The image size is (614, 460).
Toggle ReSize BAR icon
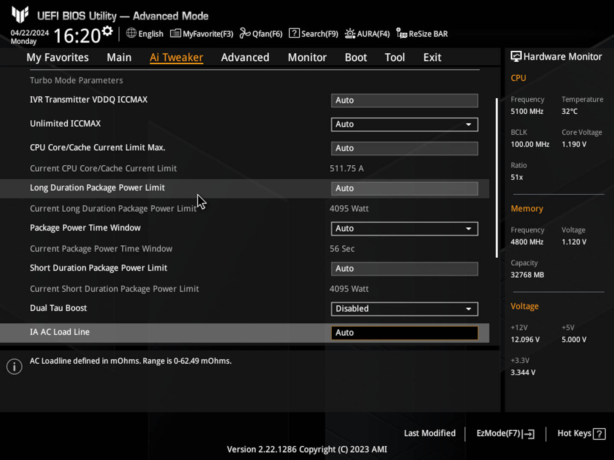pyautogui.click(x=401, y=33)
